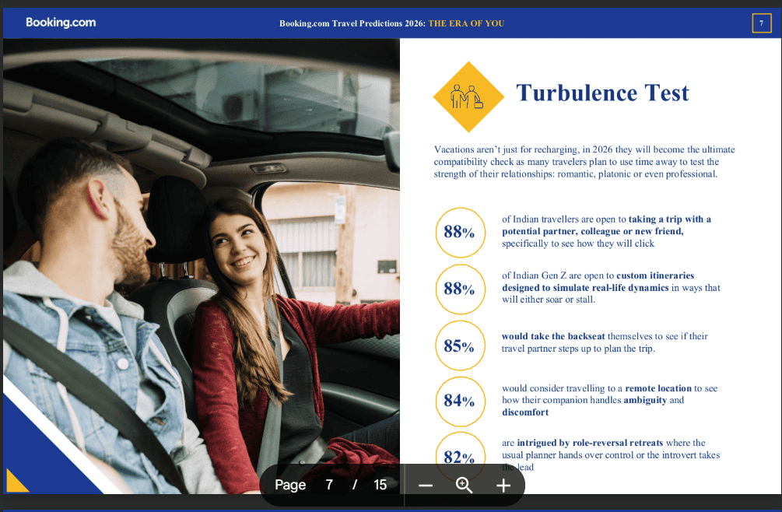Screen dimensions: 782x512
Task: Click the magnifier zoom reset icon
Action: click(x=465, y=486)
